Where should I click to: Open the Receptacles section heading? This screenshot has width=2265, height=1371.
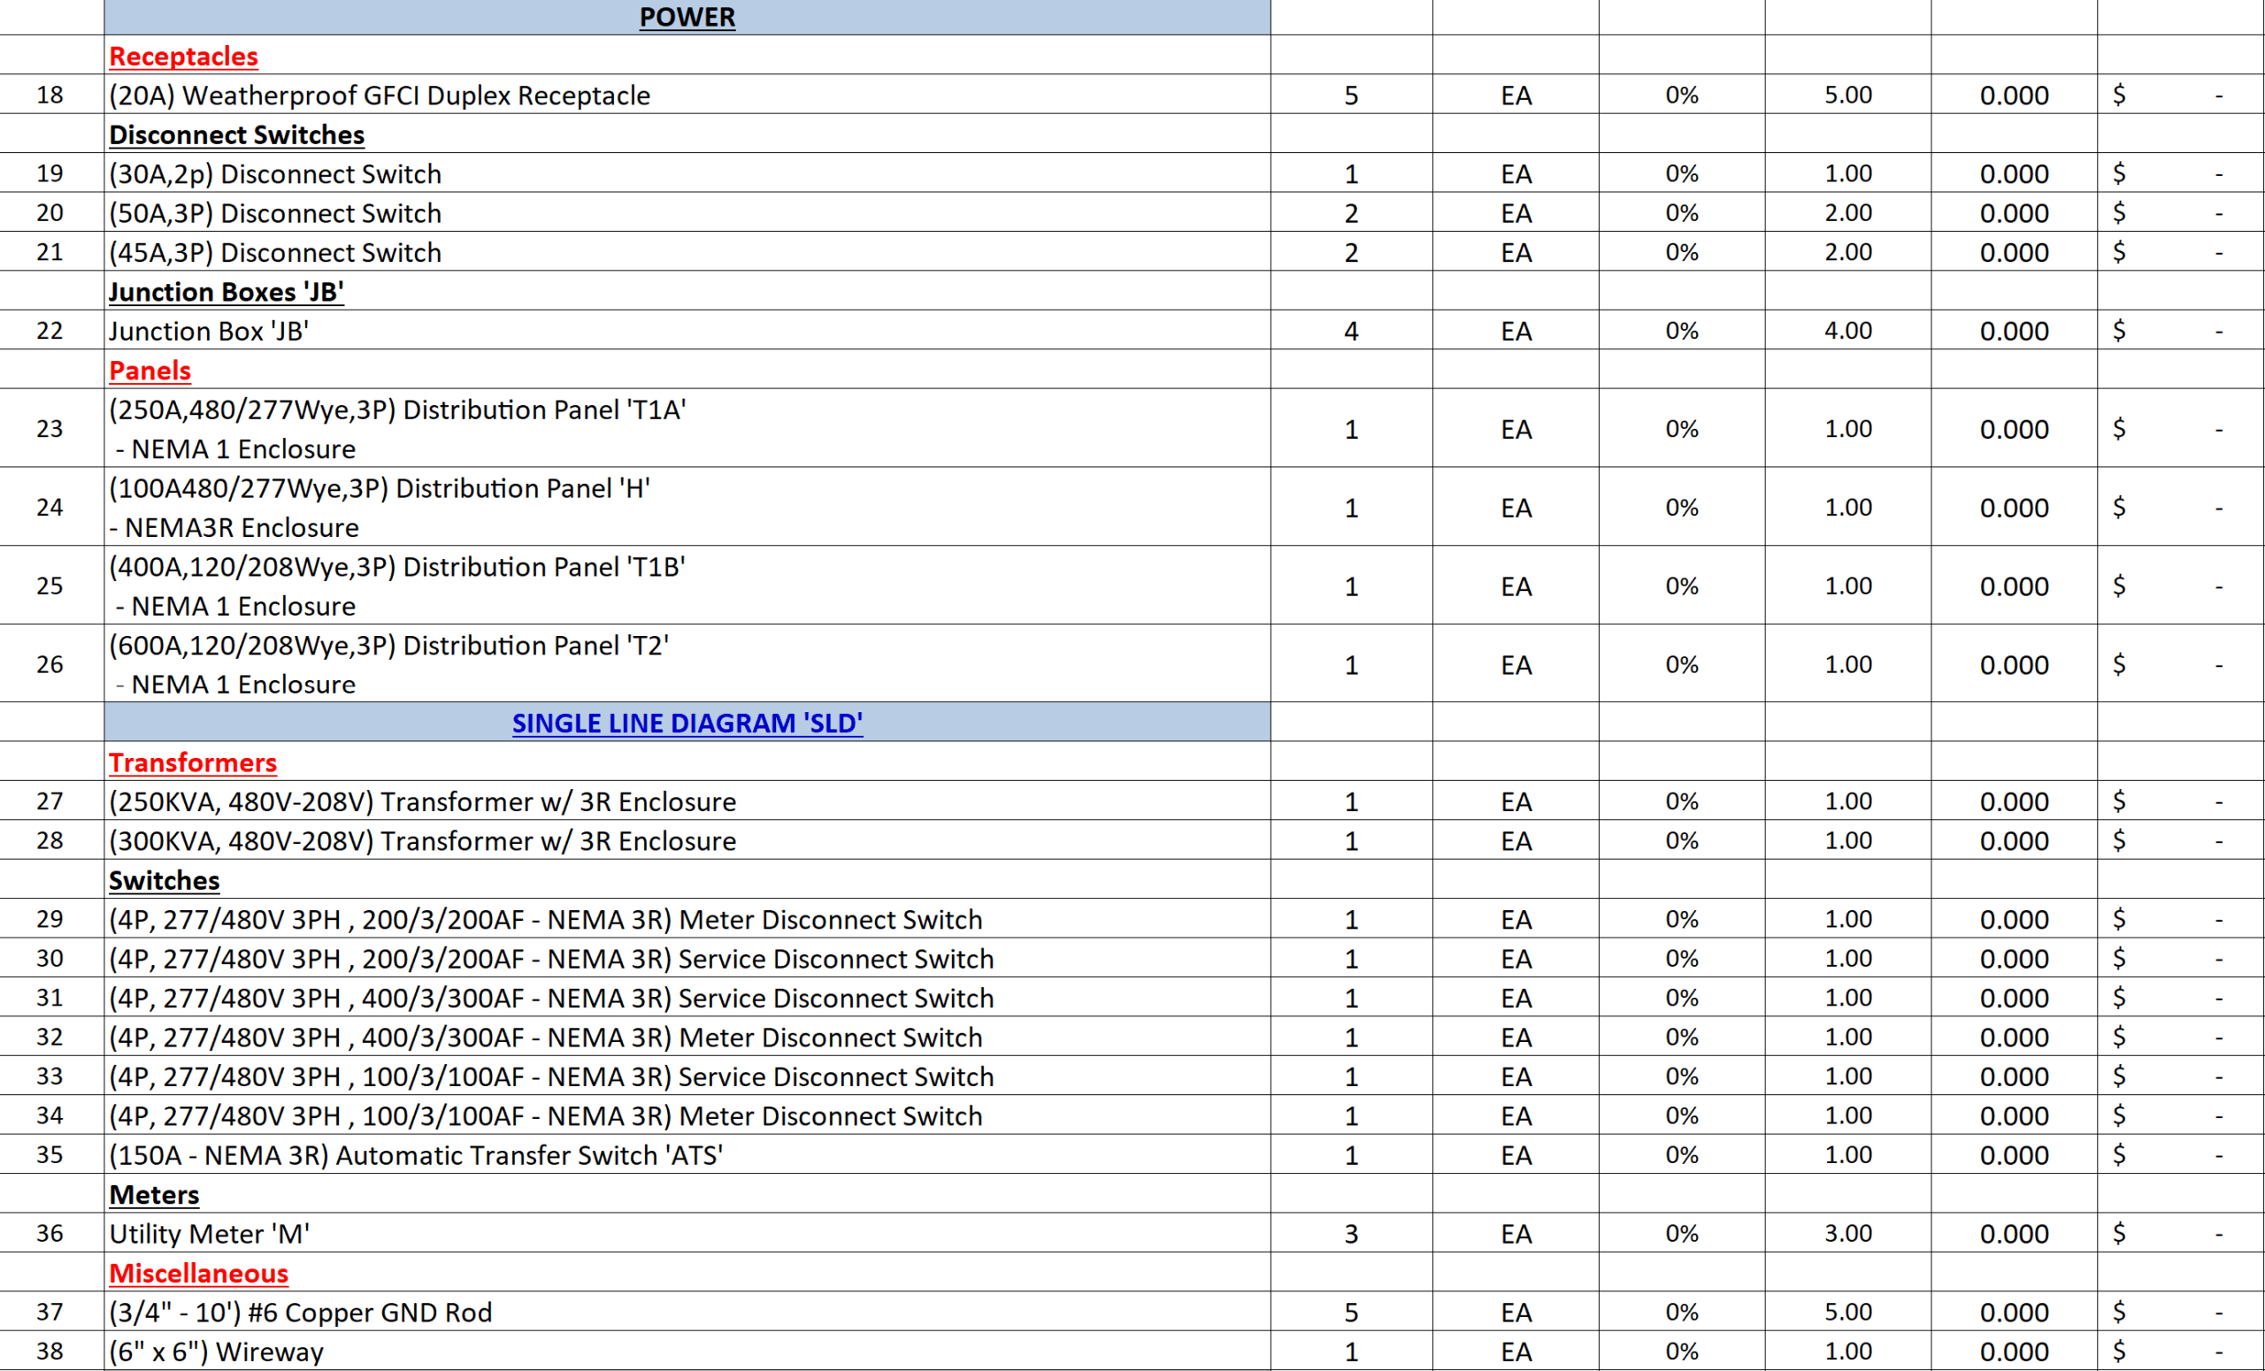(x=182, y=55)
